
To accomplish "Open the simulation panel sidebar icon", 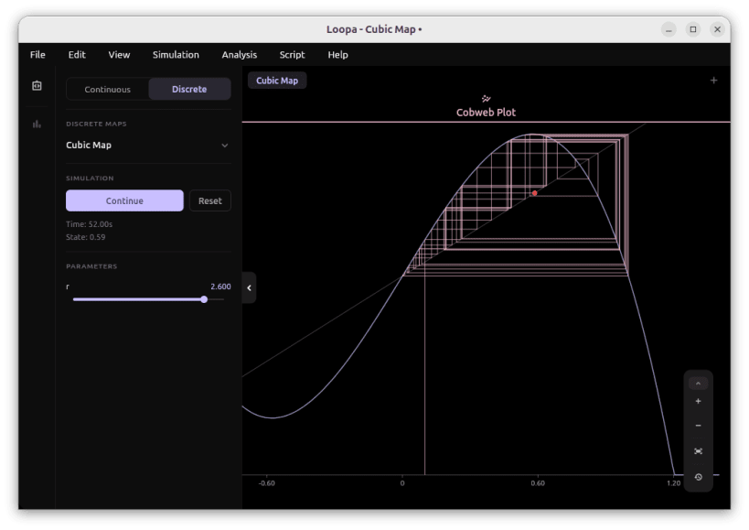I will 37,85.
